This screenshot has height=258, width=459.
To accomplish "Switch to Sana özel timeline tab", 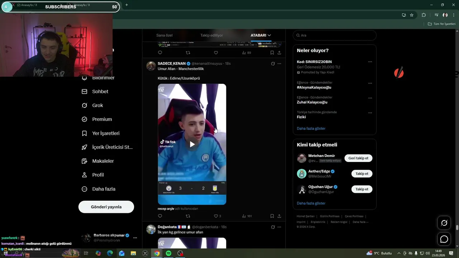I will [164, 35].
